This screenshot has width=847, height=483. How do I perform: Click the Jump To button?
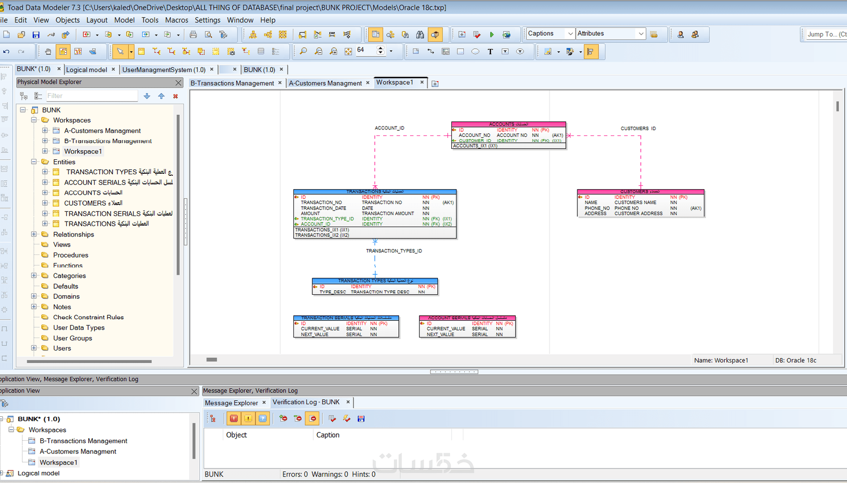[824, 34]
